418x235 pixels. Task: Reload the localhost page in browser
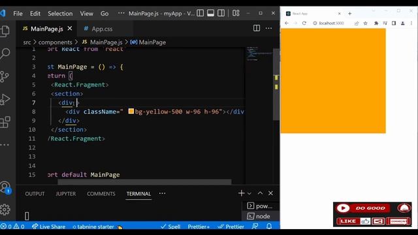(x=304, y=23)
